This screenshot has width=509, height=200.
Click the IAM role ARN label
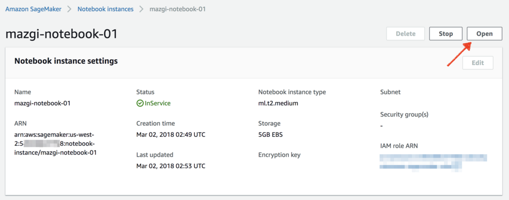(399, 146)
